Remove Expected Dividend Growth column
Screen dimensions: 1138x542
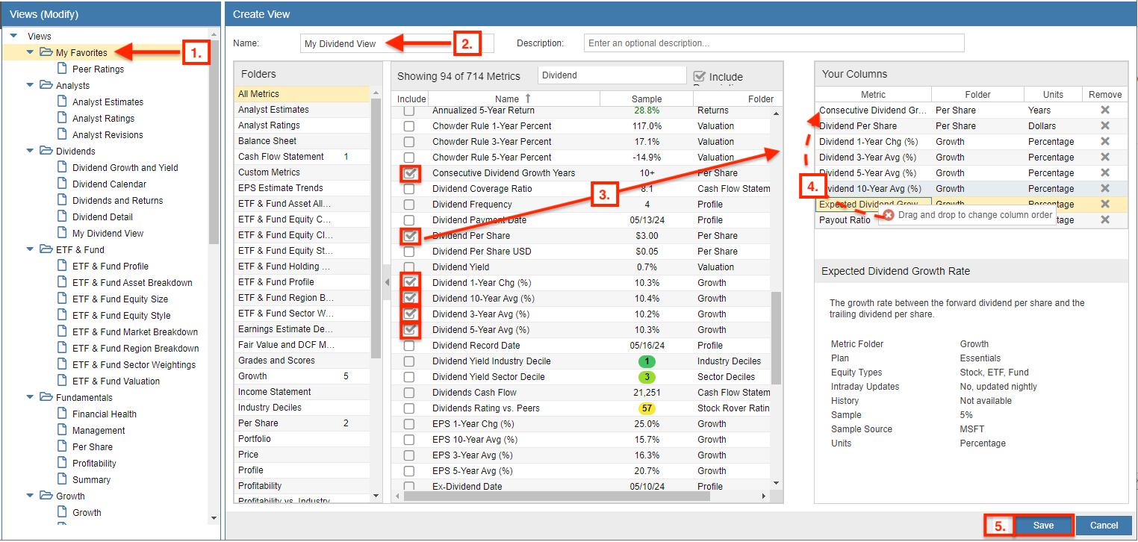click(x=1105, y=204)
